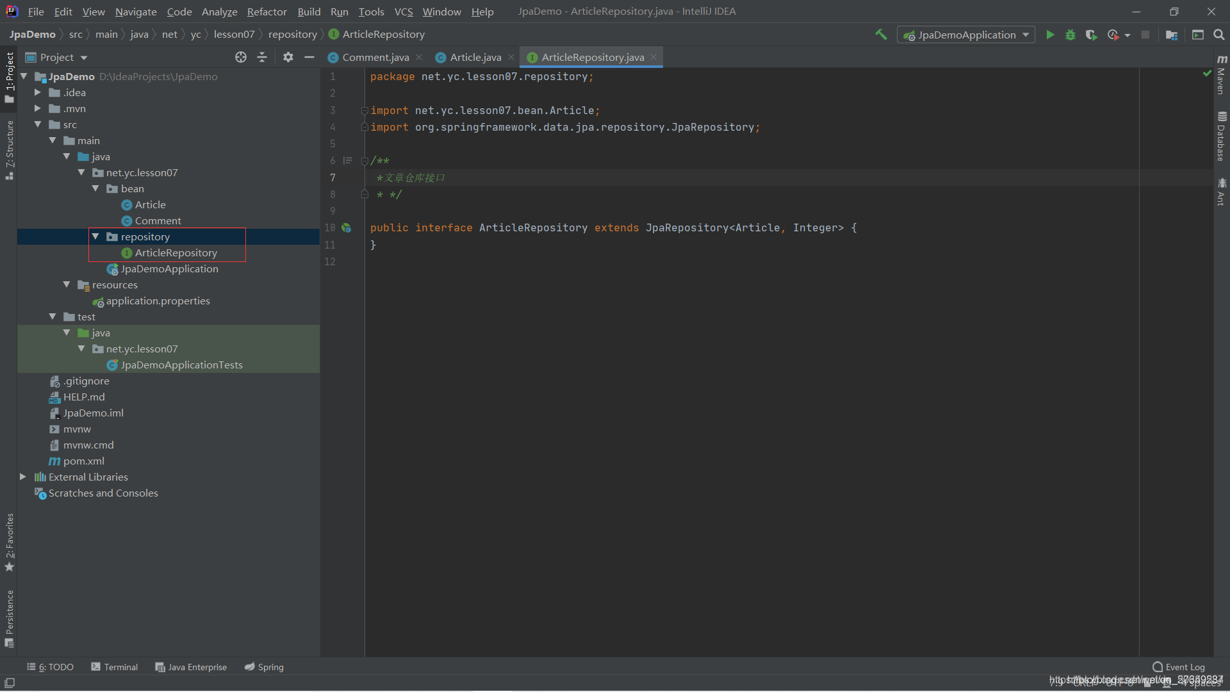This screenshot has height=692, width=1230.
Task: Select application.properties in project tree
Action: coord(158,301)
